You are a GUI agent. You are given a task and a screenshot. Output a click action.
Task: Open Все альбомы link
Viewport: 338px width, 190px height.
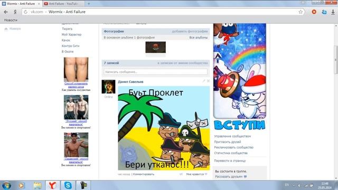[199, 37]
